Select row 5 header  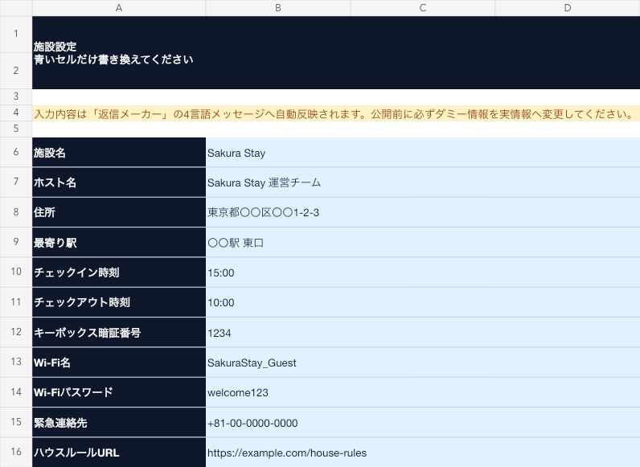(16, 129)
